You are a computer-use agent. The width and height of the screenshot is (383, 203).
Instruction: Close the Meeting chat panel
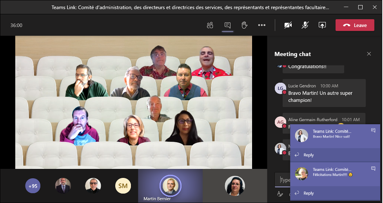pos(369,54)
